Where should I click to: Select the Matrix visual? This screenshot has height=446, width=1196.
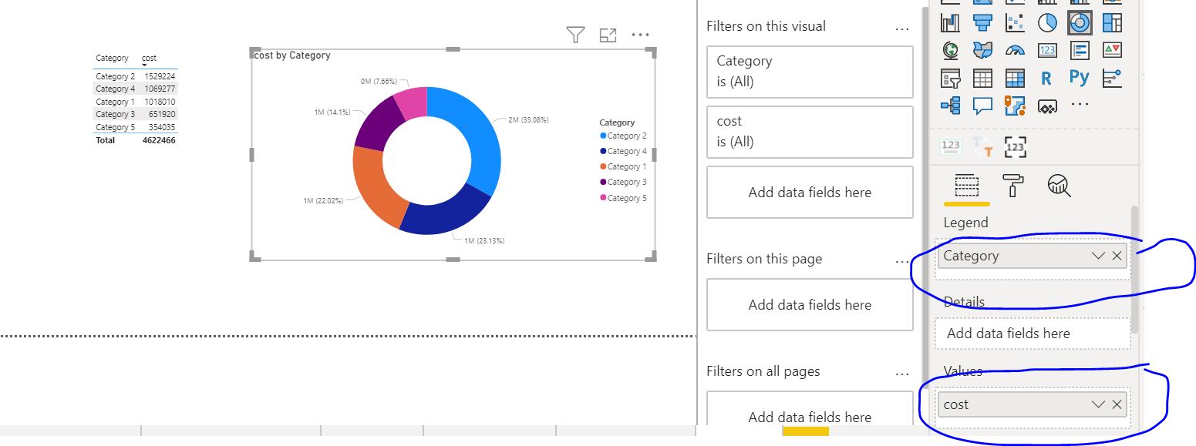[x=1015, y=78]
